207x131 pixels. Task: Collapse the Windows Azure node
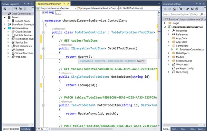coord(4,28)
